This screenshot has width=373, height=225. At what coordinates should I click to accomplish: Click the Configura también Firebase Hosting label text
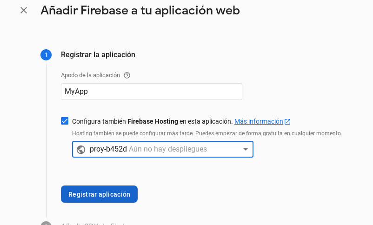tap(99, 121)
